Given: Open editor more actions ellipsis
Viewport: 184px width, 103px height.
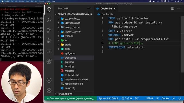Looking at the screenshot, I should [179, 8].
